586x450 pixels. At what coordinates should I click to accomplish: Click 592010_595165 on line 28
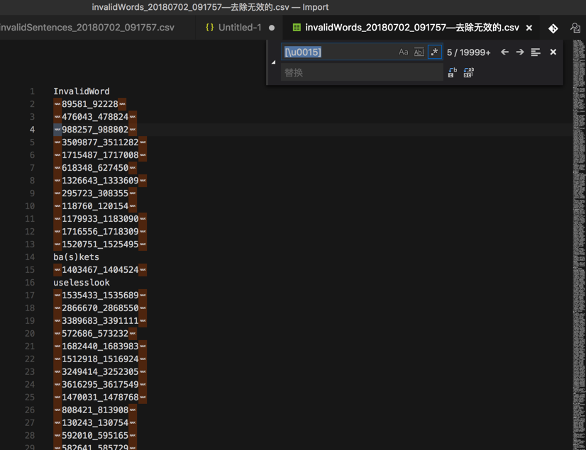[x=95, y=435]
